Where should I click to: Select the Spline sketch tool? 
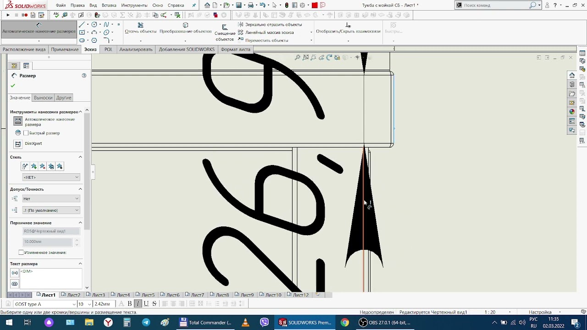(106, 25)
